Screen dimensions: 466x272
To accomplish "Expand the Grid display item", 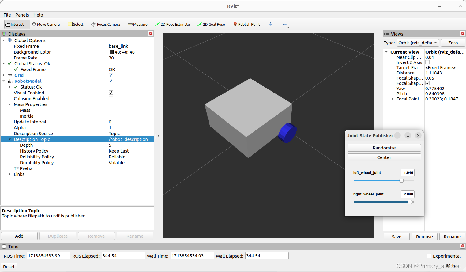I will click(x=4, y=75).
